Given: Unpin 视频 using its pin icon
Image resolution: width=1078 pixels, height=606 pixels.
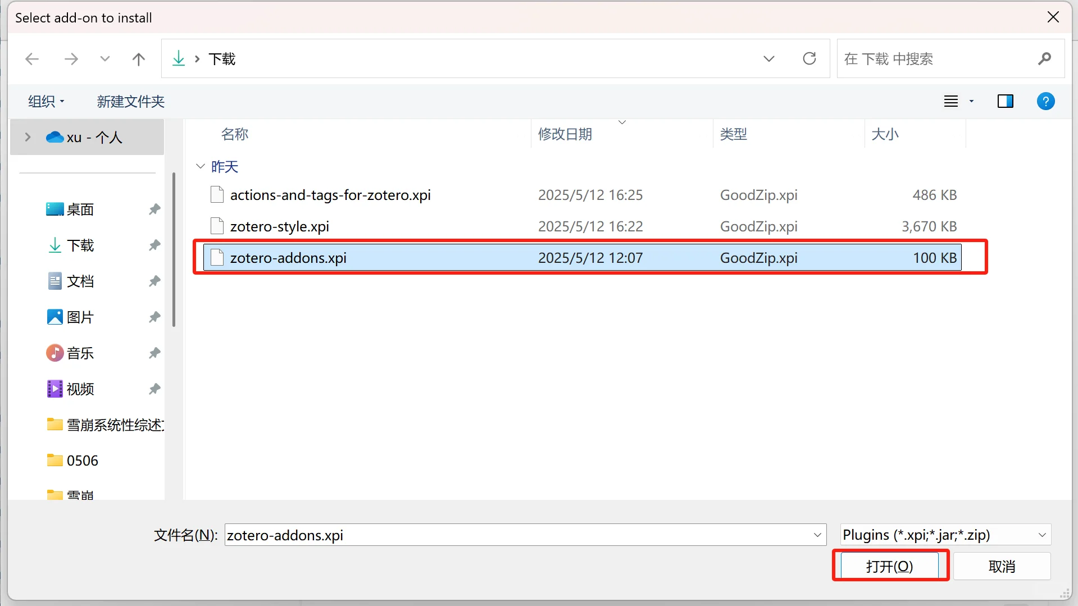Looking at the screenshot, I should [154, 389].
